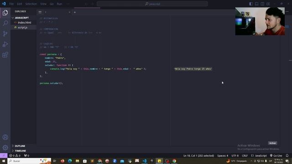Image resolution: width=292 pixels, height=164 pixels.
Task: Open Zoom from the taskbar
Action: tap(115, 161)
